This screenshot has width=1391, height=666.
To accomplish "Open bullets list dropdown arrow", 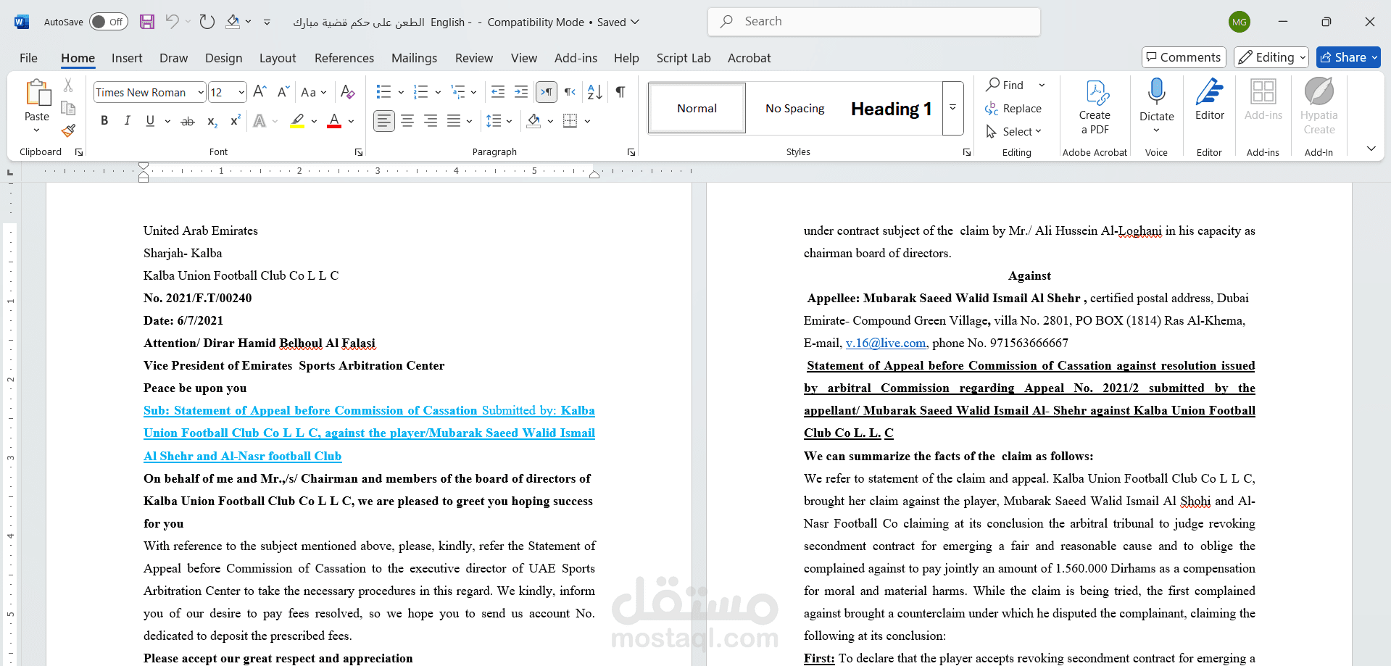I will (x=401, y=92).
